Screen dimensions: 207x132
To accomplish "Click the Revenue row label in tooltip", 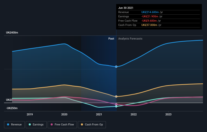I will click(124, 12).
